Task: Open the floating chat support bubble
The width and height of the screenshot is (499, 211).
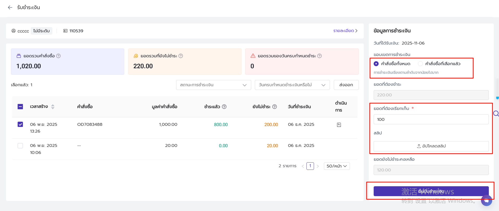Action: click(486, 201)
